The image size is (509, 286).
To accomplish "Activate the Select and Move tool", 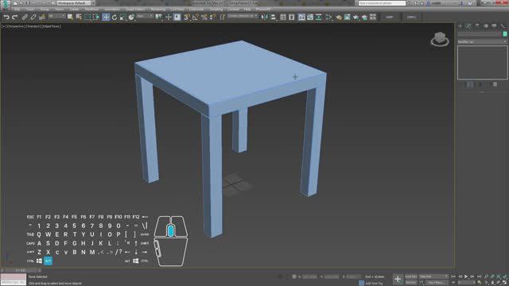I will (106, 17).
